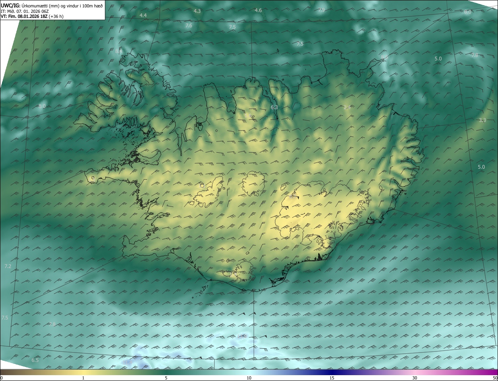Click the title 'Úrkomumætti (mm) og vindur í 100m hæð'

pyautogui.click(x=63, y=5)
